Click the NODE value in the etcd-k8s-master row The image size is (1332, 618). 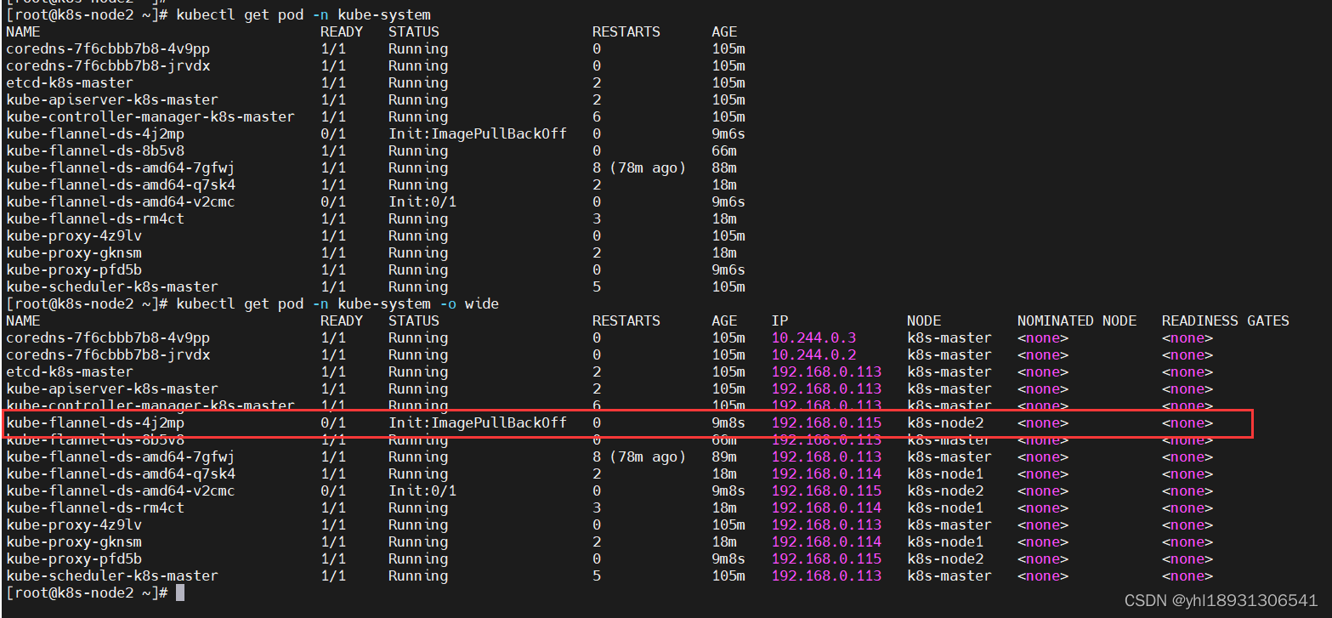click(x=949, y=371)
